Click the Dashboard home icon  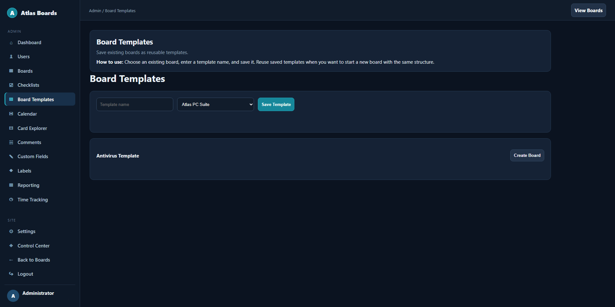(x=11, y=43)
